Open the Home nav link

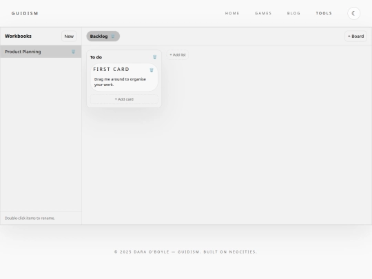coord(232,13)
